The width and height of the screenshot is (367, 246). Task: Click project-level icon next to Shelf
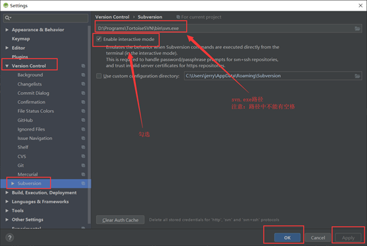pos(83,147)
